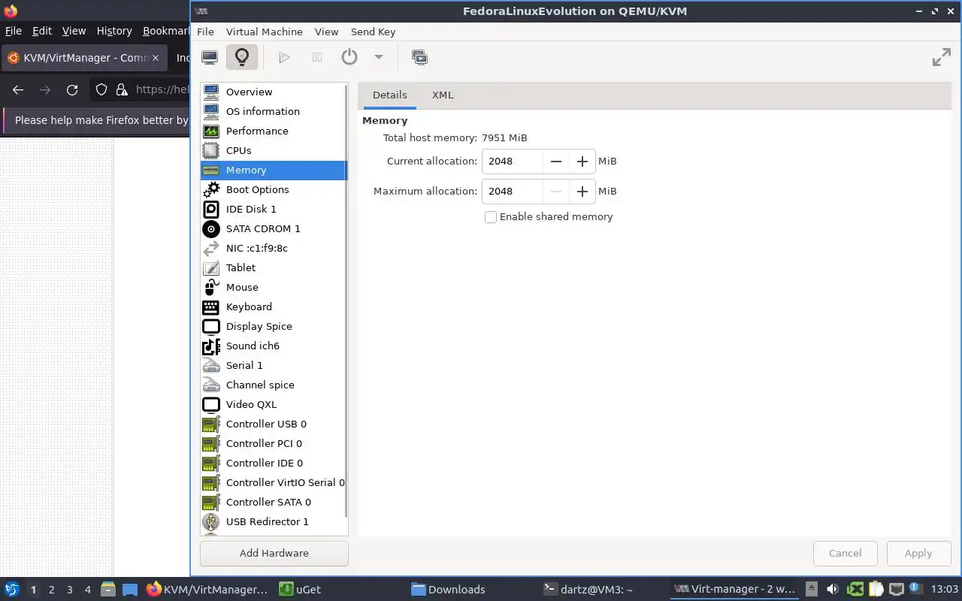The image size is (962, 601).
Task: Click the Maximum allocation value field
Action: 513,192
